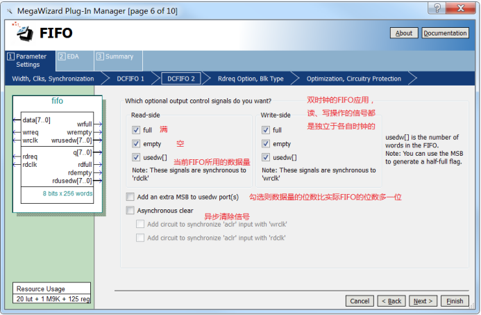
Task: Click the optional output control signals question
Action: (199, 101)
